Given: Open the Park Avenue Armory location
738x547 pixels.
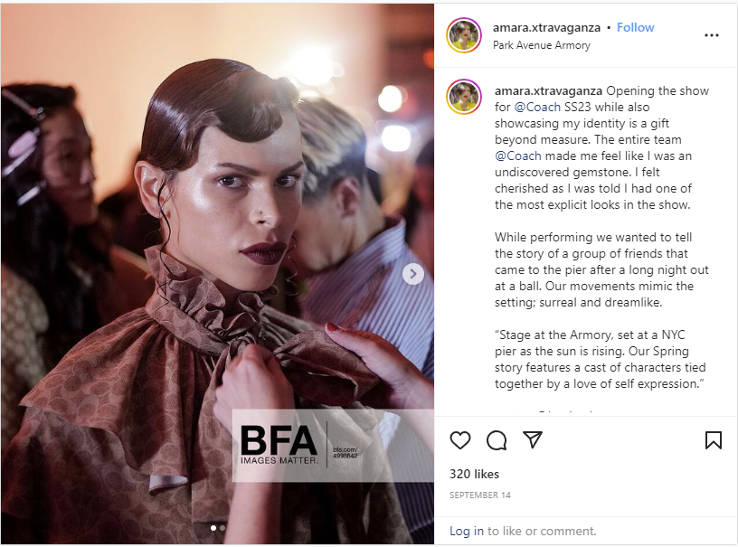Looking at the screenshot, I should (x=541, y=45).
